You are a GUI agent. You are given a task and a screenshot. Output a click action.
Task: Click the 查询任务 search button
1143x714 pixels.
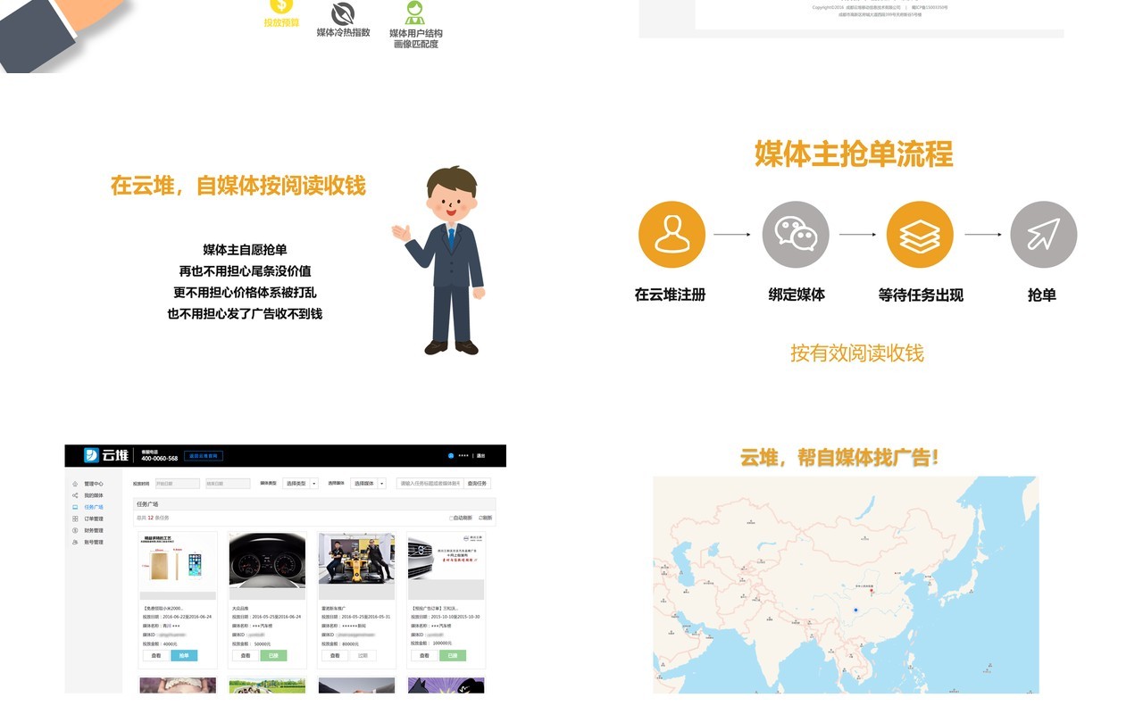pos(478,484)
